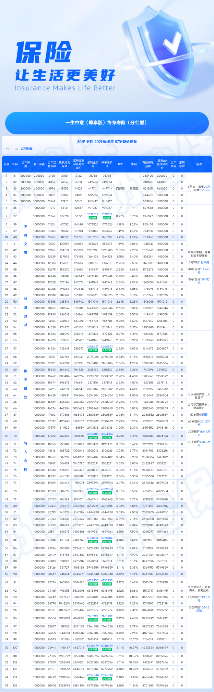
Task: Click the Insurance Makes Life Better tagline
Action: [x=65, y=88]
